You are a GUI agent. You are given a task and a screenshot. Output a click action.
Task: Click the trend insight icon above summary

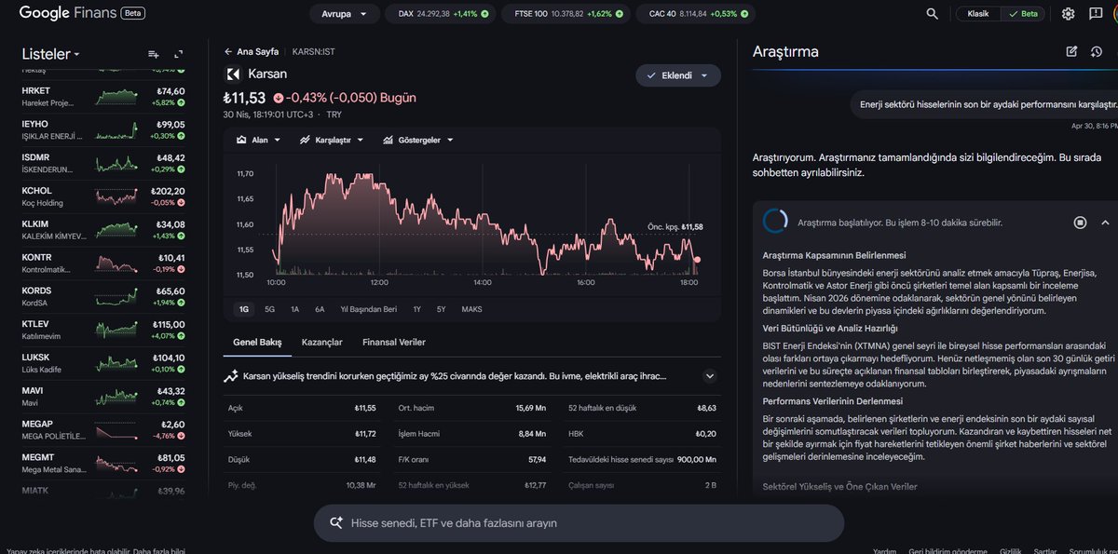tap(230, 376)
